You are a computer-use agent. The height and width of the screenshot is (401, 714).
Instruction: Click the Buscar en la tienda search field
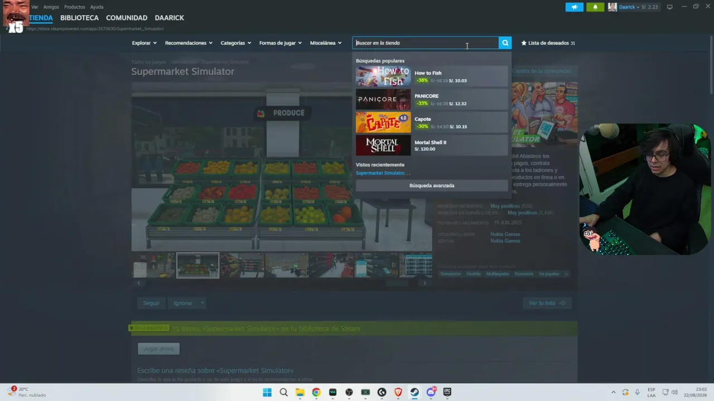tap(426, 43)
